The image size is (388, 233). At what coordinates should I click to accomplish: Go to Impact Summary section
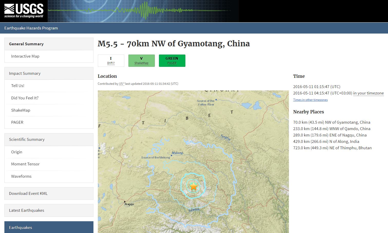click(25, 73)
